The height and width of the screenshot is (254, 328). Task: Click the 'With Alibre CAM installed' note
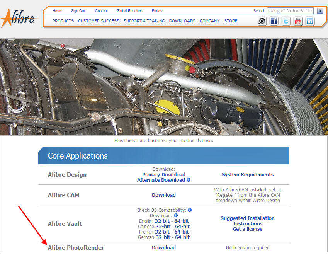coord(248,195)
